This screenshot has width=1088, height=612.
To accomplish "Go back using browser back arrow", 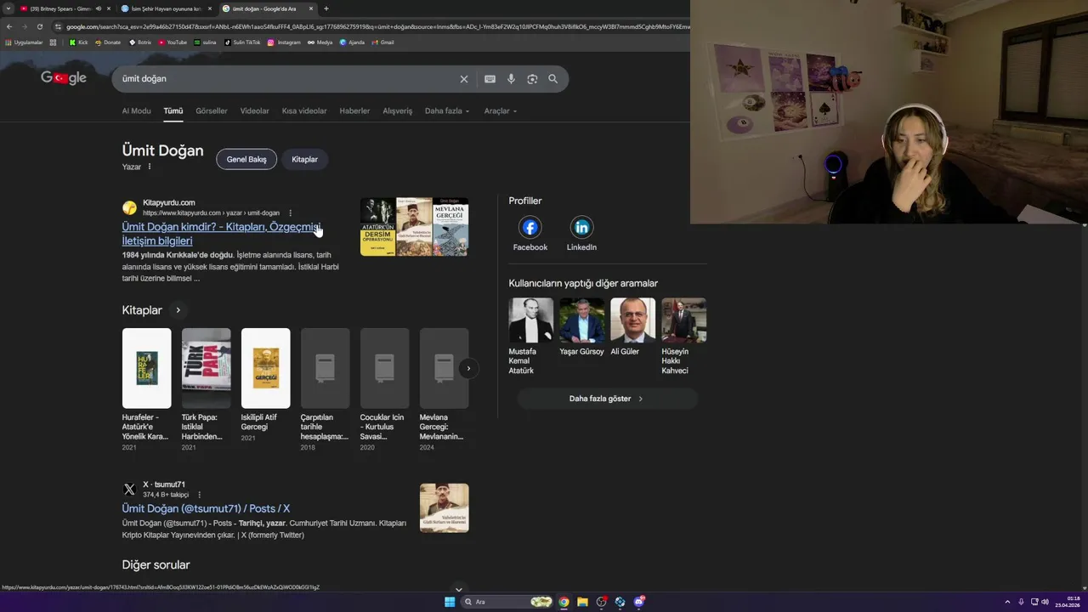I will click(x=9, y=26).
